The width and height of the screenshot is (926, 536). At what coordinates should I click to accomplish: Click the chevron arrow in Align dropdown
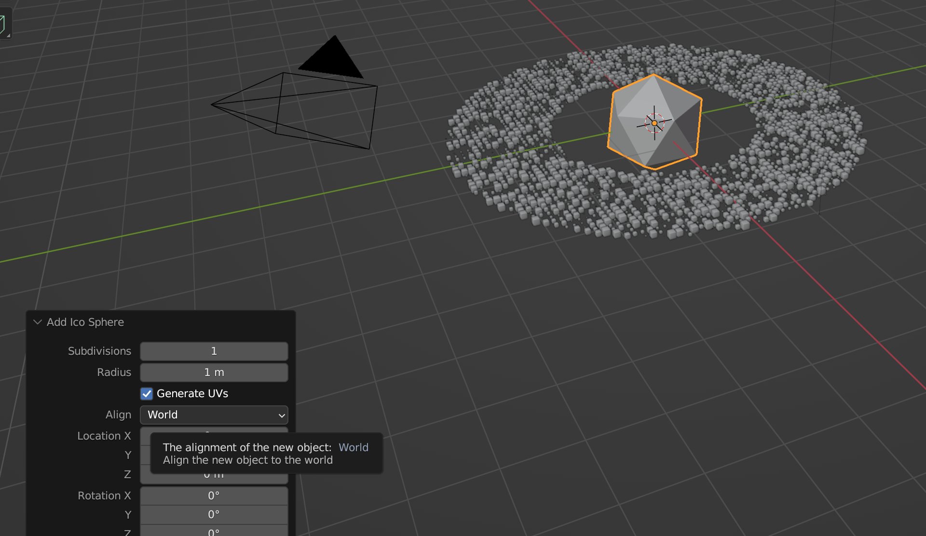point(282,415)
